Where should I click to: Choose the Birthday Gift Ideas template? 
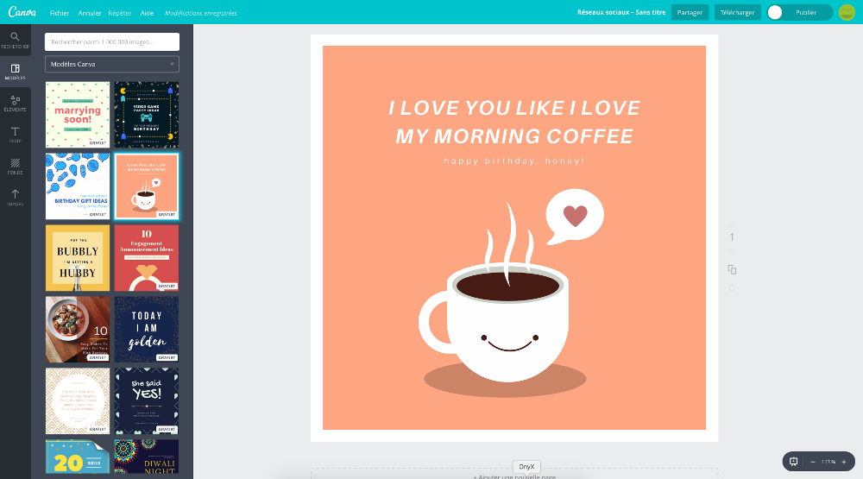78,186
